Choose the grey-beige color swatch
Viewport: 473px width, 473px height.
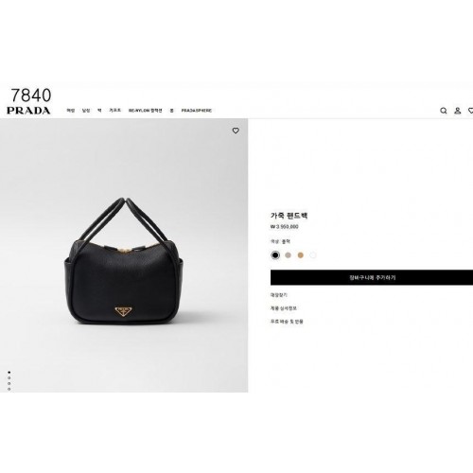pyautogui.click(x=288, y=255)
